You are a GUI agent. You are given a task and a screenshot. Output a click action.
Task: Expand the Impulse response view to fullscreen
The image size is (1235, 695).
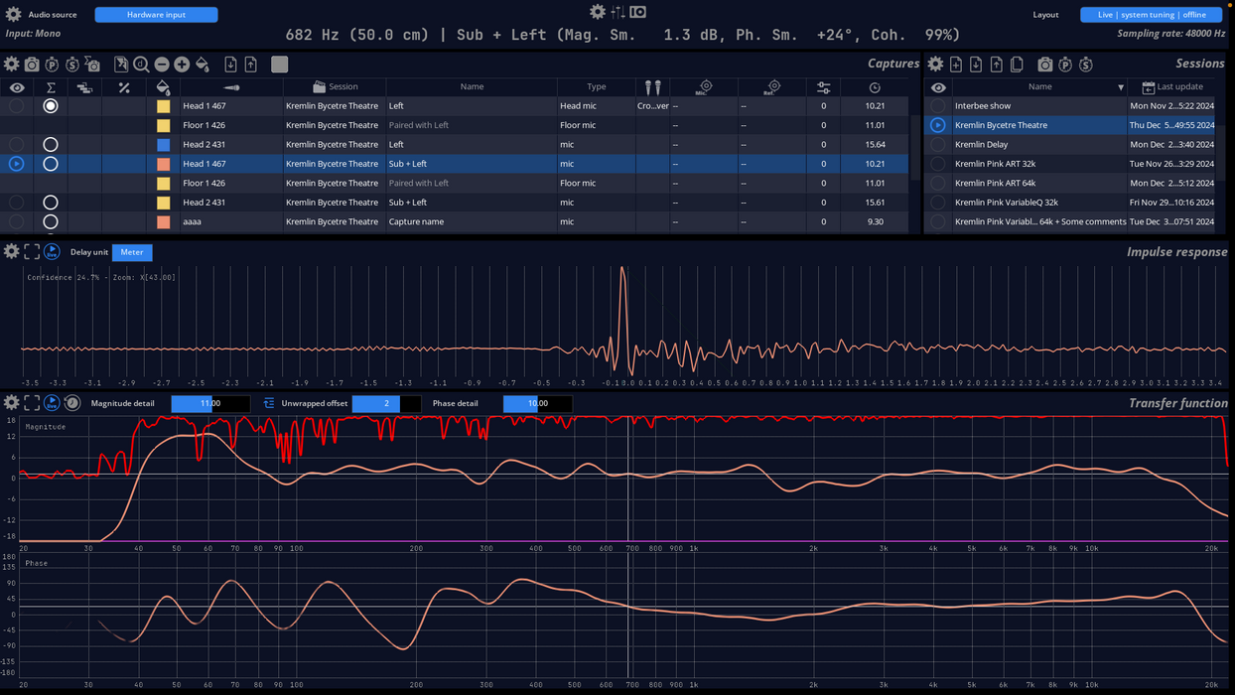tap(31, 251)
